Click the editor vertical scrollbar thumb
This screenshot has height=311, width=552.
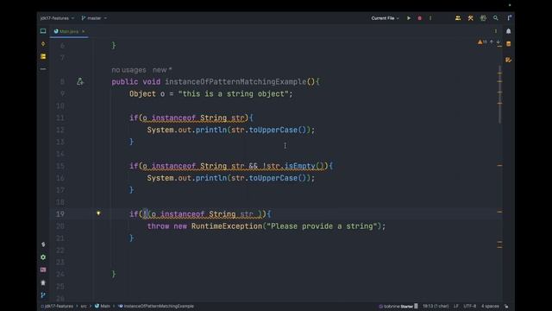[500, 94]
